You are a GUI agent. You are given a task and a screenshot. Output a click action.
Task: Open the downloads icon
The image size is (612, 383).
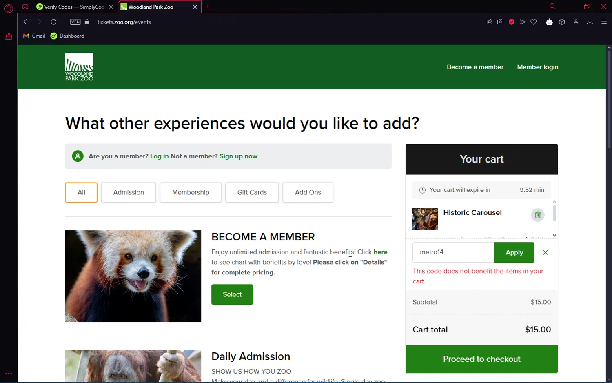590,22
